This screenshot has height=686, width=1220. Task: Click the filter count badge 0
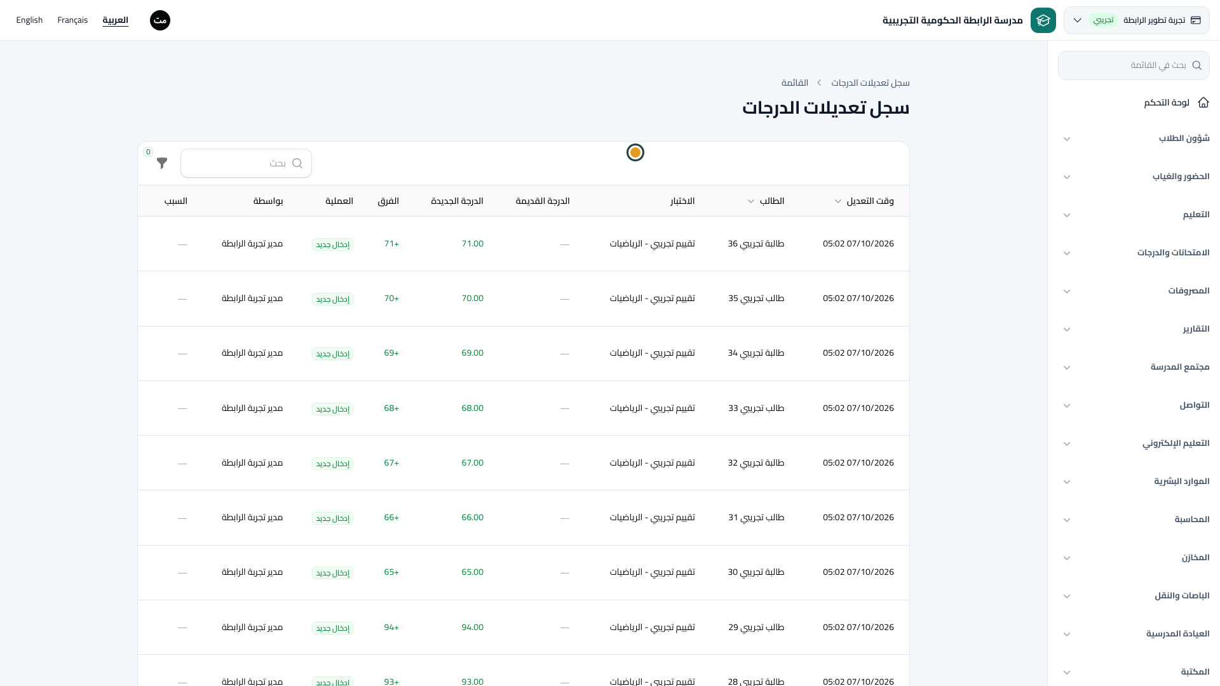pyautogui.click(x=148, y=152)
